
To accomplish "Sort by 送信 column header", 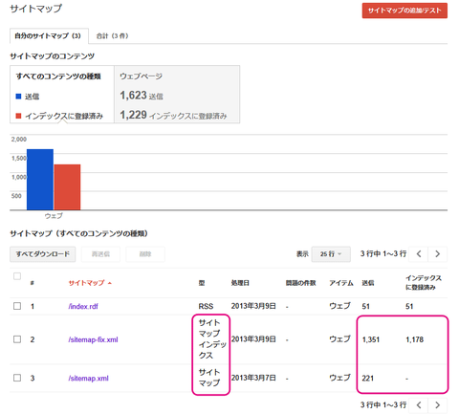I will coord(368,283).
